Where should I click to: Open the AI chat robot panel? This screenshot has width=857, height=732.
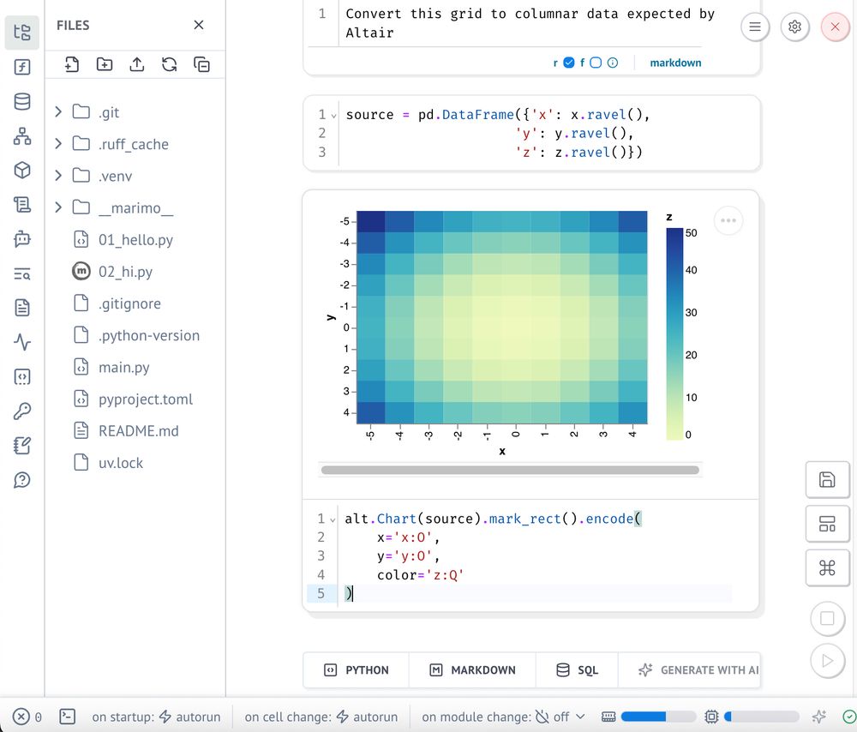point(22,239)
